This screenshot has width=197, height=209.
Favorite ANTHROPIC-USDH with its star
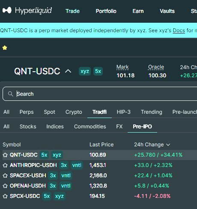[x=5, y=165]
